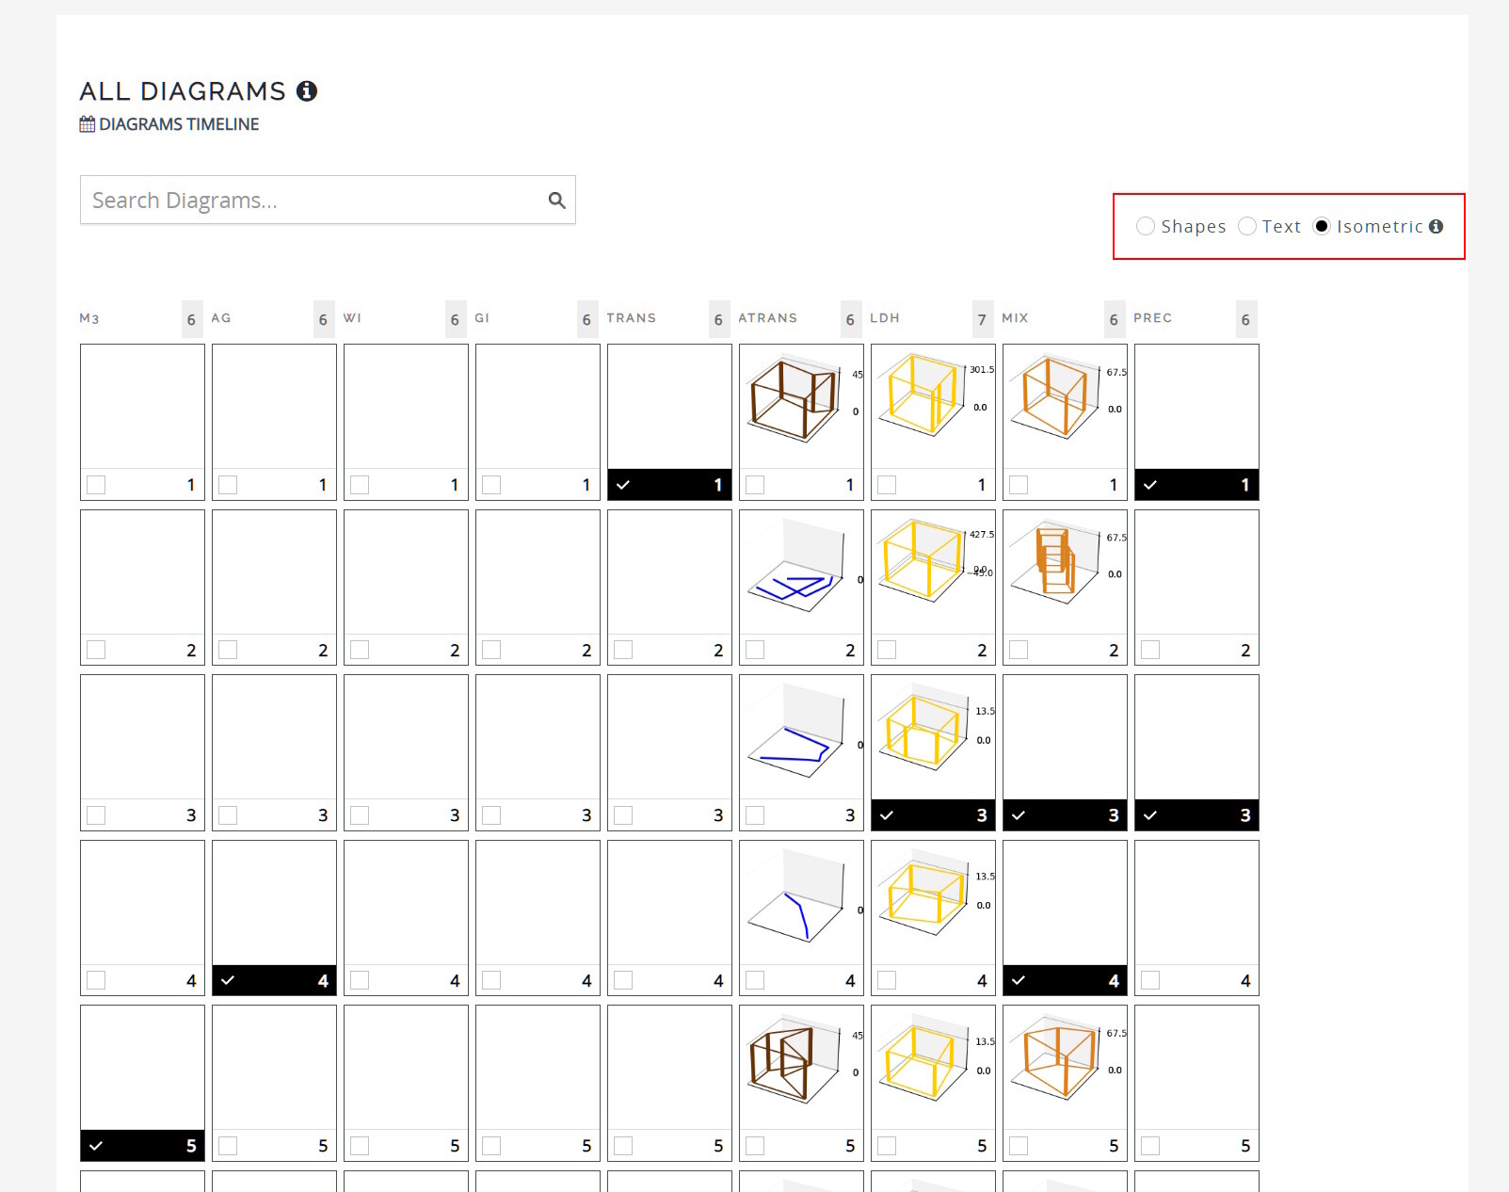The width and height of the screenshot is (1509, 1192).
Task: Tick the checkbox on MIX diagram 5
Action: [1019, 1146]
